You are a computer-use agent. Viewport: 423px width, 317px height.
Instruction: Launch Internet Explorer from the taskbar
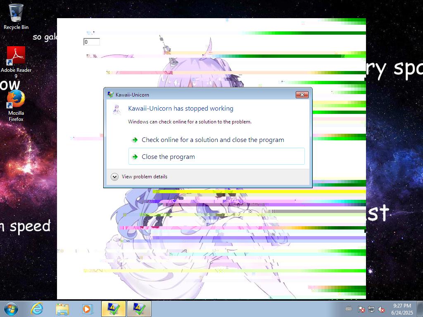click(x=37, y=309)
